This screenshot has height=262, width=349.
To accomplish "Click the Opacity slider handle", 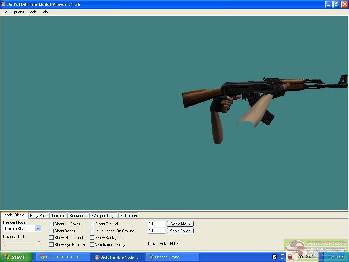I will point(39,243).
